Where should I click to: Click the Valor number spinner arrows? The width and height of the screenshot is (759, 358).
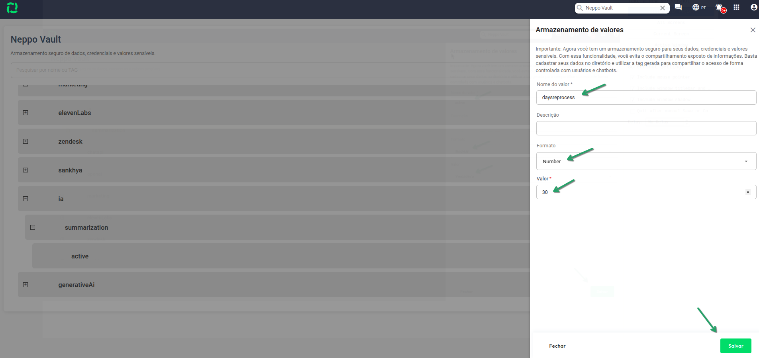(748, 192)
